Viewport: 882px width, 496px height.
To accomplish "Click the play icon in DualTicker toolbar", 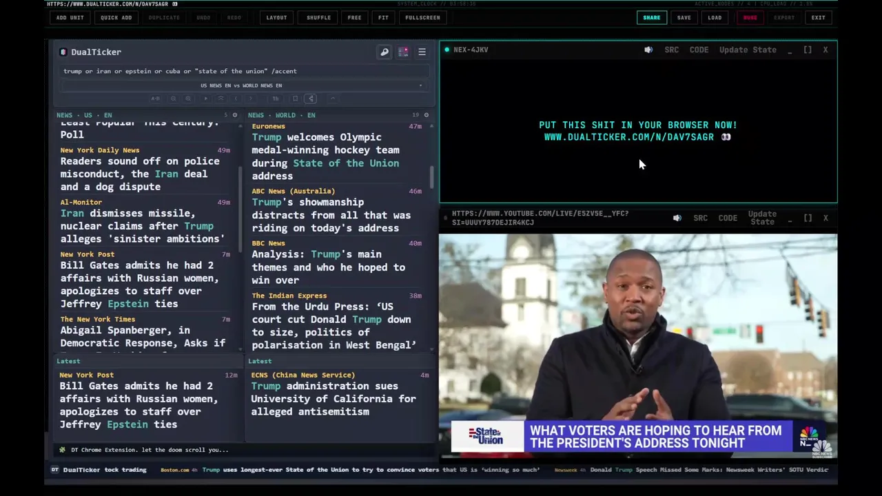I will coord(206,99).
